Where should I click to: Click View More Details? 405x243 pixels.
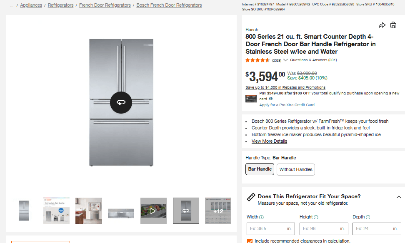point(269,141)
